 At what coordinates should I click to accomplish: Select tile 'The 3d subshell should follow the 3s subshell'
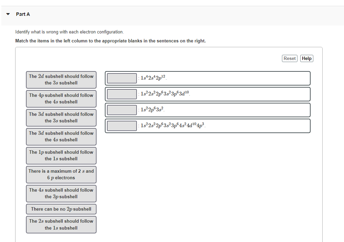[61, 118]
